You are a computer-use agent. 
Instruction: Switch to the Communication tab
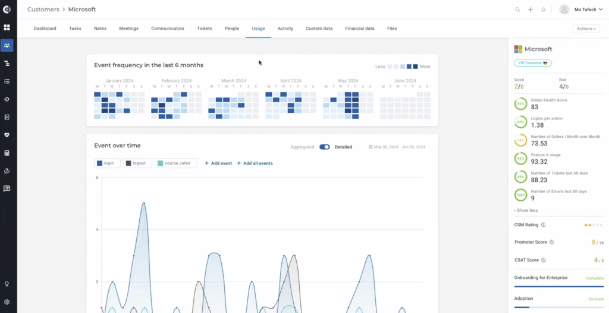(168, 29)
